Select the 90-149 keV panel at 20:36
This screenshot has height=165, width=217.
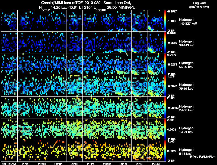point(123,43)
